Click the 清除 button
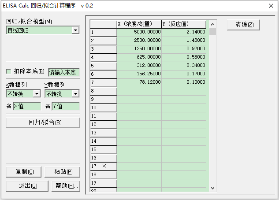 [243, 25]
